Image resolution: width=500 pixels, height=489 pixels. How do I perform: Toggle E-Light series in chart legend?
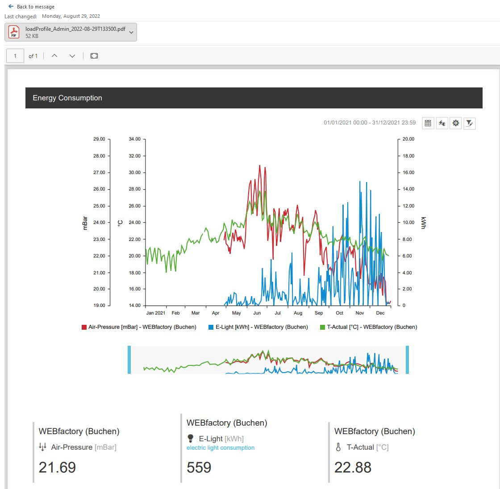click(258, 327)
